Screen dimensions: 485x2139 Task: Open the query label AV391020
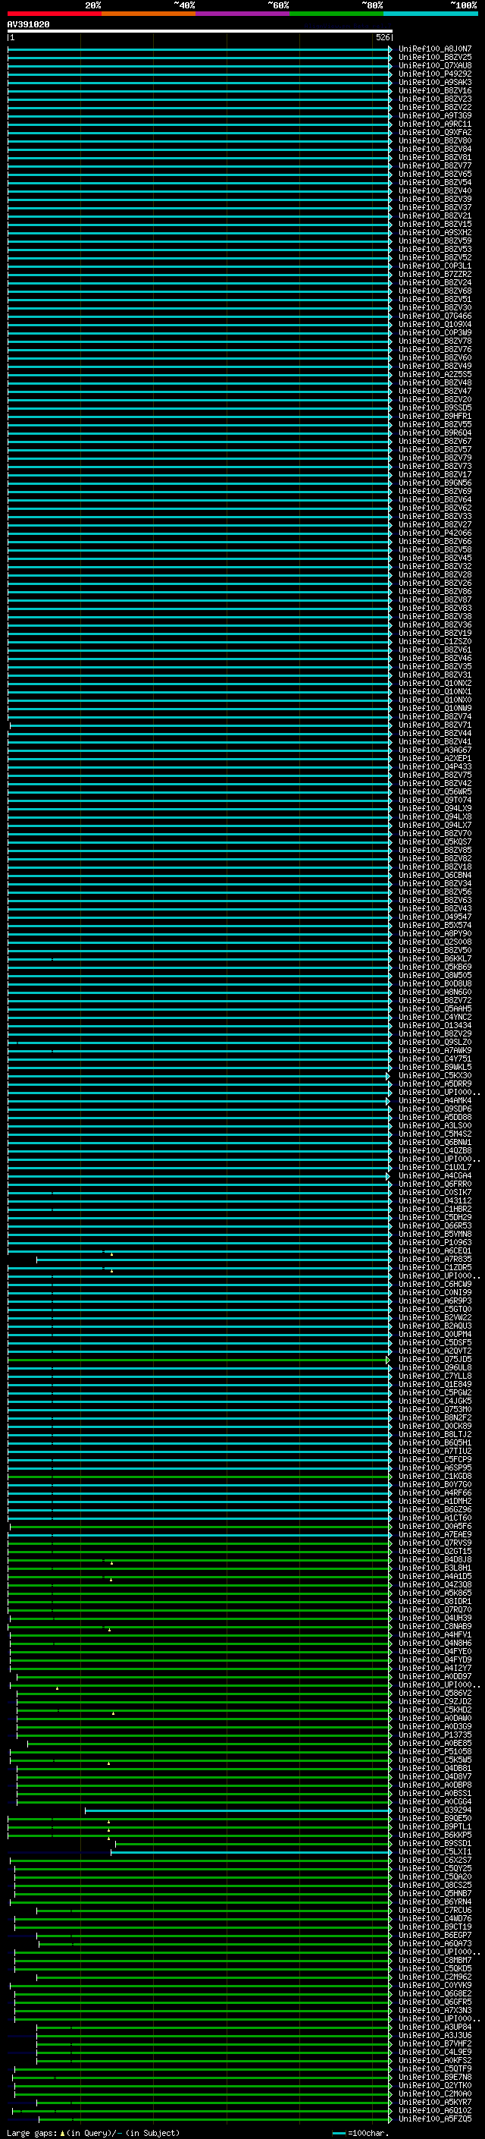28,24
